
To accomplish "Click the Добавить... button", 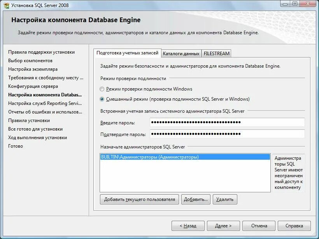I will pyautogui.click(x=196, y=199).
